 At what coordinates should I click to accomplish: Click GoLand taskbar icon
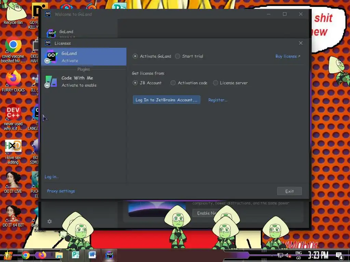click(x=109, y=255)
